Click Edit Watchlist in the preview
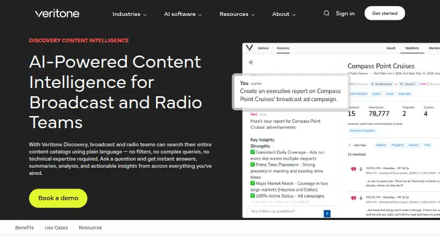The image size is (440, 242). [359, 94]
